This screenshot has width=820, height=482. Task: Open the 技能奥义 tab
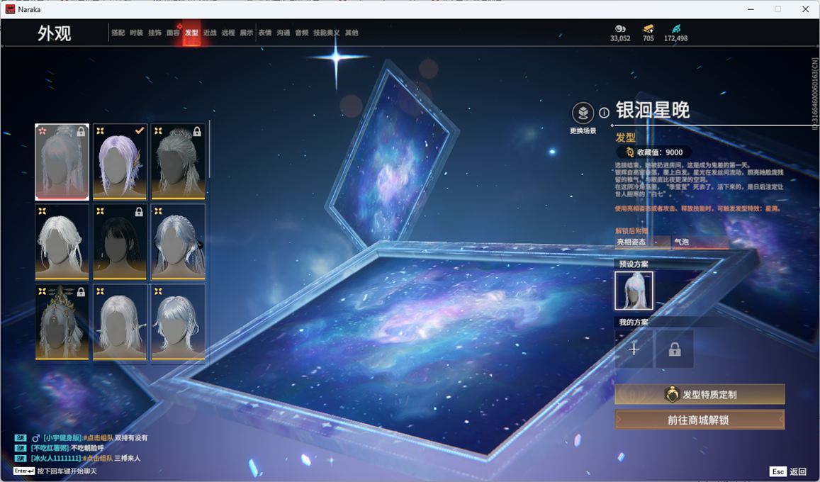pyautogui.click(x=326, y=33)
